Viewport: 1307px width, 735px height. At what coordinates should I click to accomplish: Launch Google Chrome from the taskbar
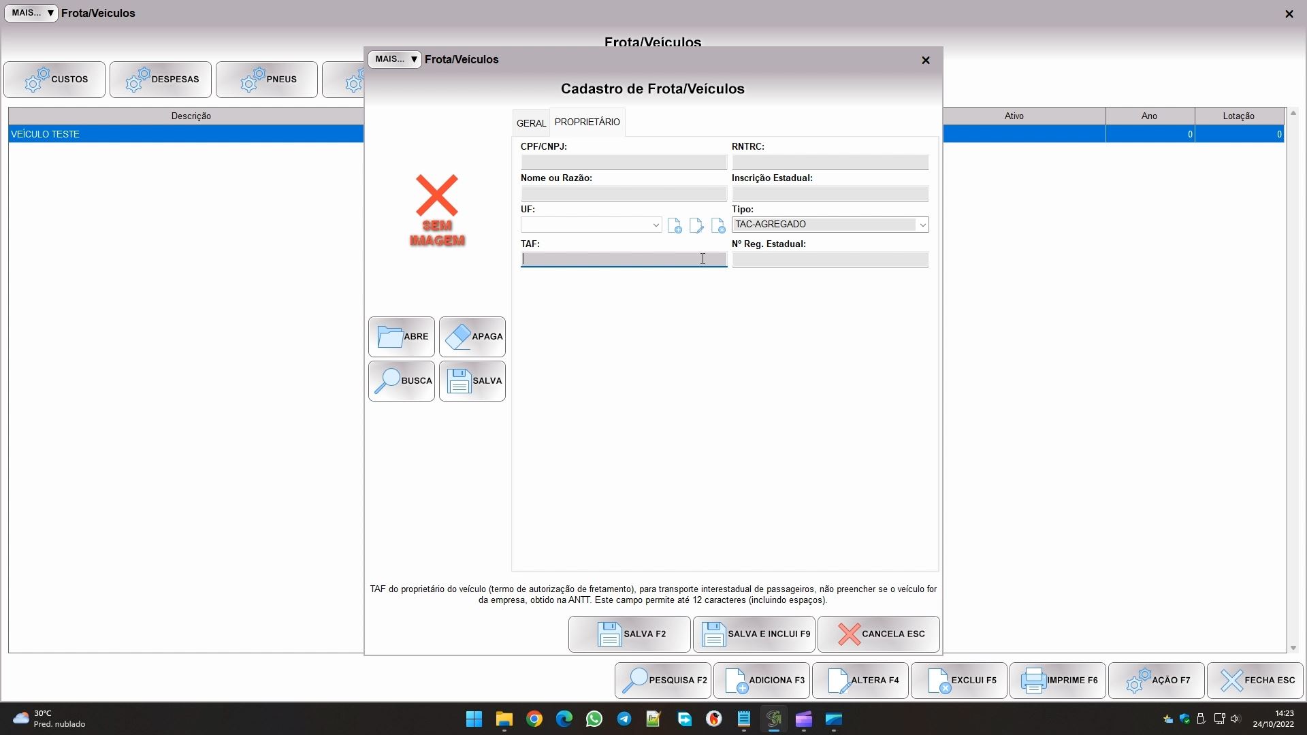pos(534,719)
